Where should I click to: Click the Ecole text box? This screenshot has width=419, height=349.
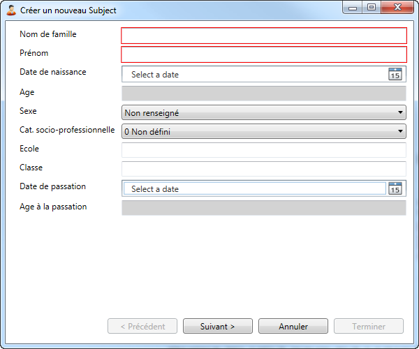(263, 150)
